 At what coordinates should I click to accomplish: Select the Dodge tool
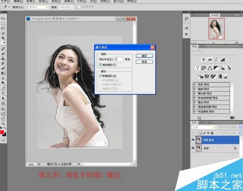pos(3,83)
